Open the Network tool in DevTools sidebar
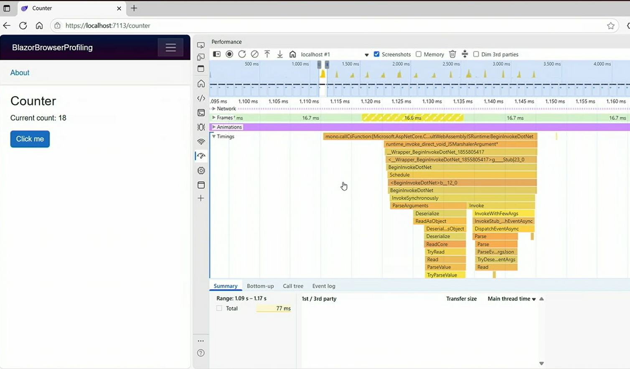630x369 pixels. [201, 142]
